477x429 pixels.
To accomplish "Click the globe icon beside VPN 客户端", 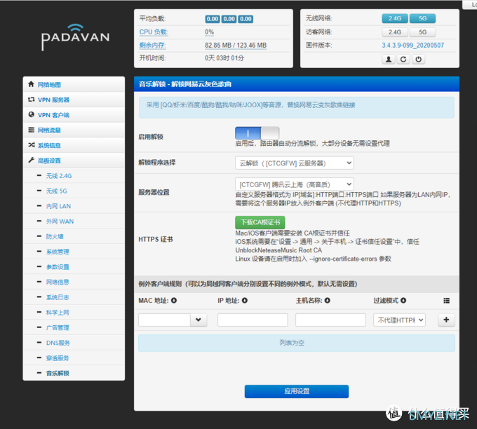I will click(x=31, y=114).
